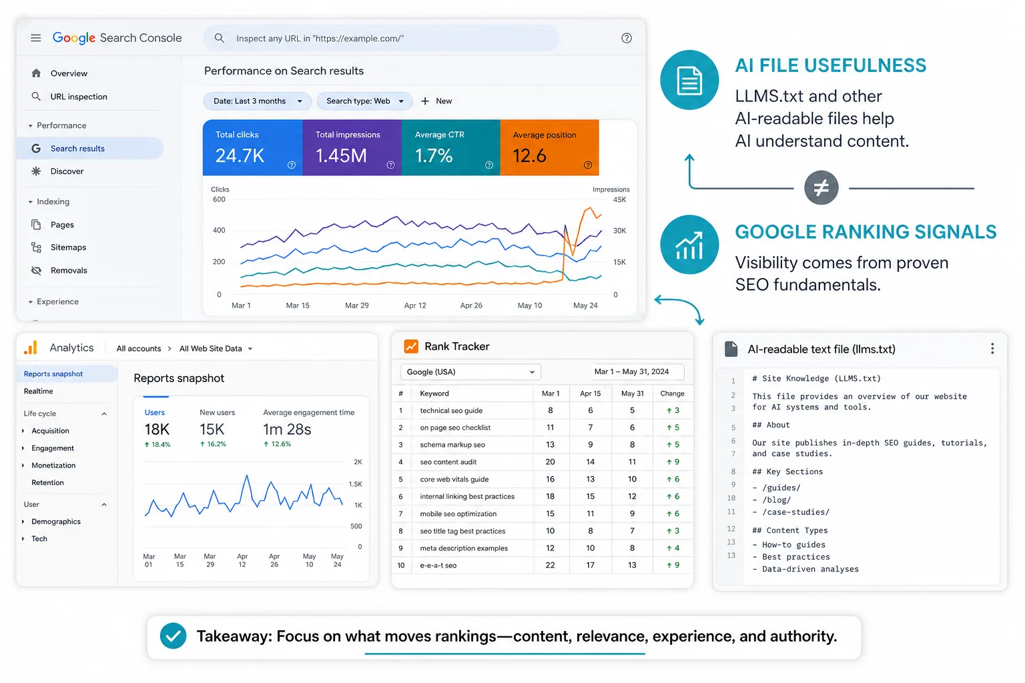Click the home icon beside Overview
This screenshot has width=1025, height=683.
coord(36,73)
